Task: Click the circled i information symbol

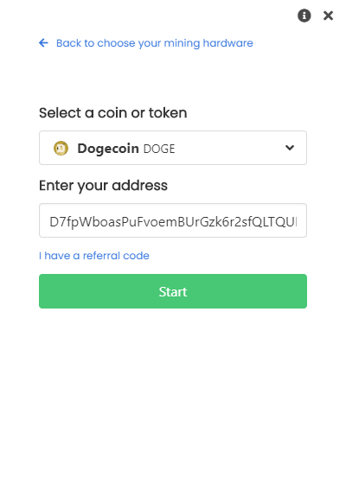Action: (304, 16)
